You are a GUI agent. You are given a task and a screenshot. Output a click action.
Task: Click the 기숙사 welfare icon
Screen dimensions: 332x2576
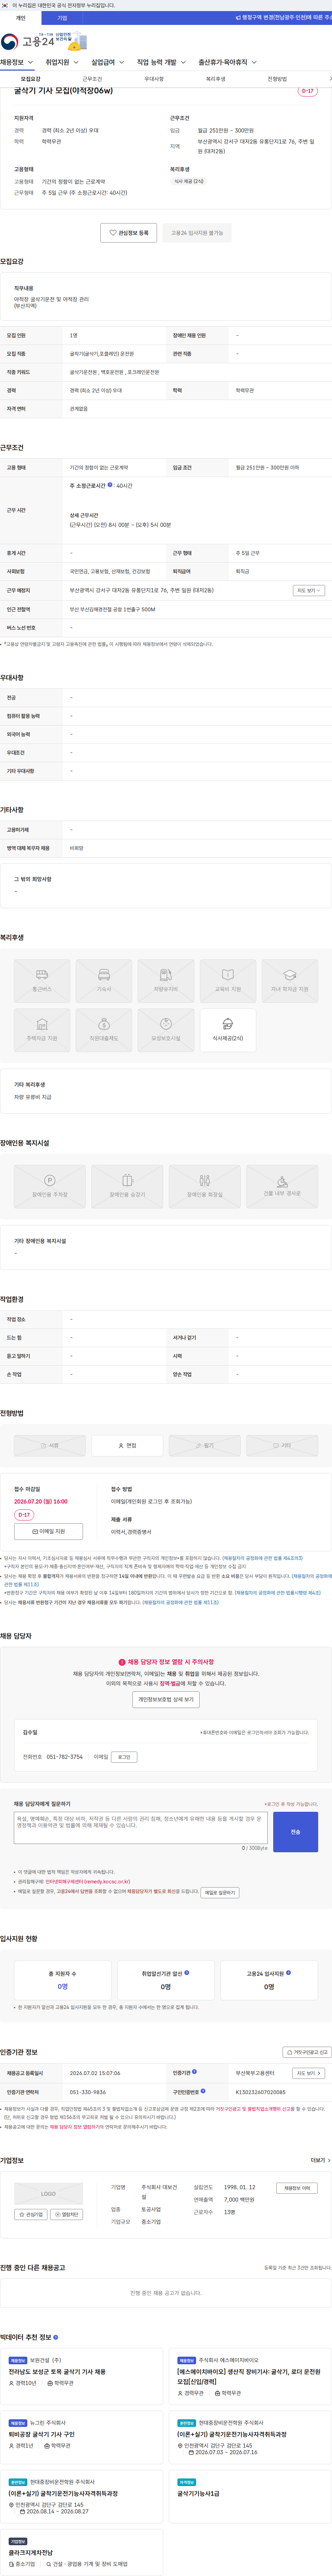tap(104, 981)
